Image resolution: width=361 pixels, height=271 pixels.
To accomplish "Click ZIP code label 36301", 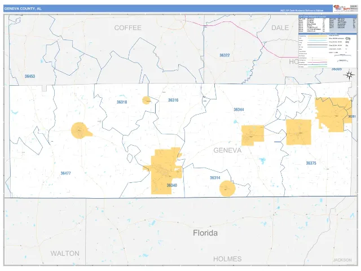I will (351, 116).
